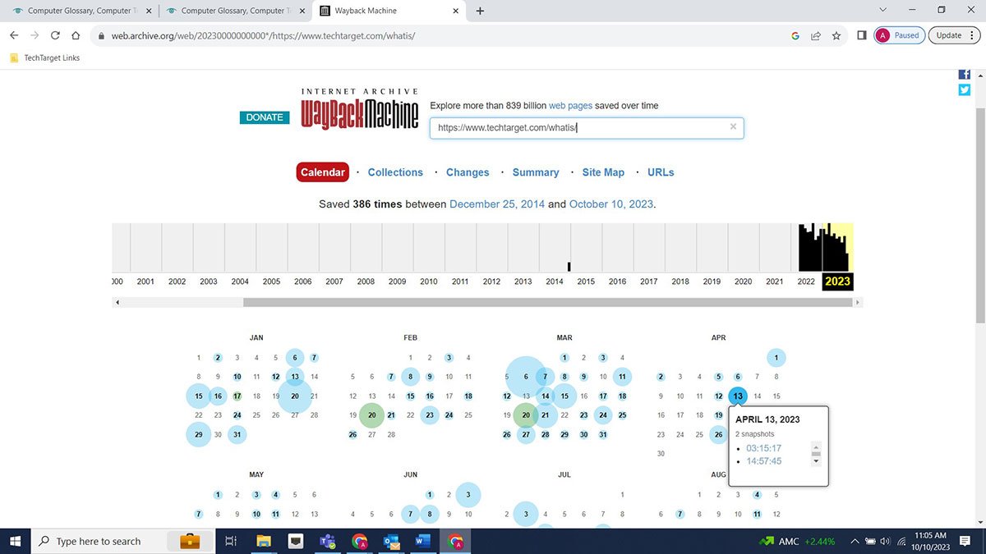
Task: Select the 03:15:17 snapshot in the popup
Action: pos(765,448)
